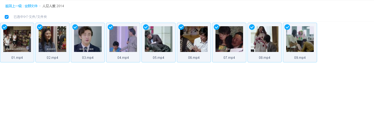This screenshot has height=124, width=374.
Task: Open the 03.mp4 video thumbnail
Action: point(88,39)
